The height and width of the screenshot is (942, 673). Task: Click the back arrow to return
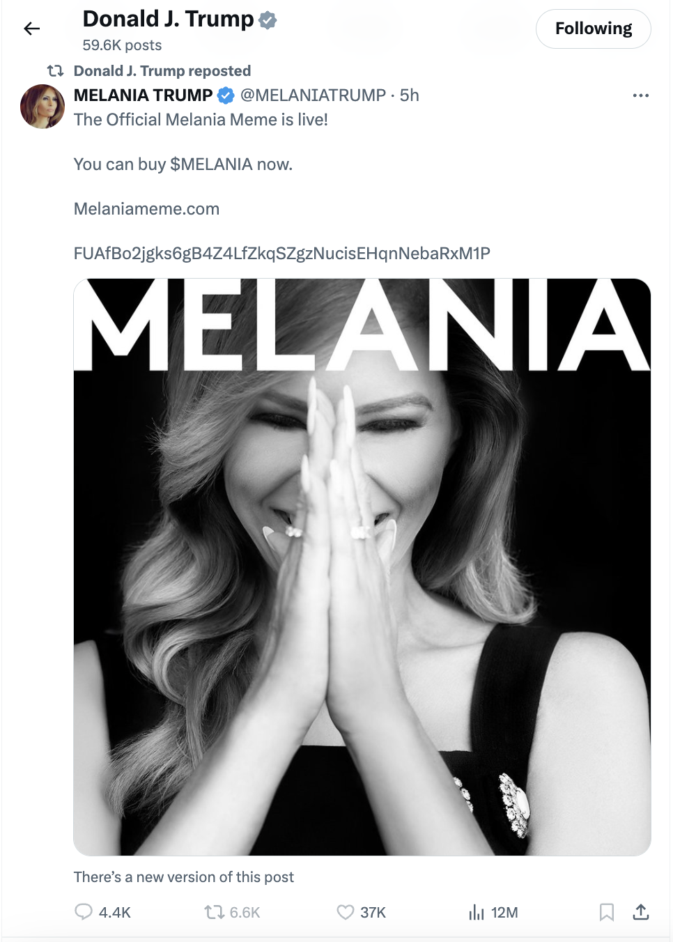[32, 28]
